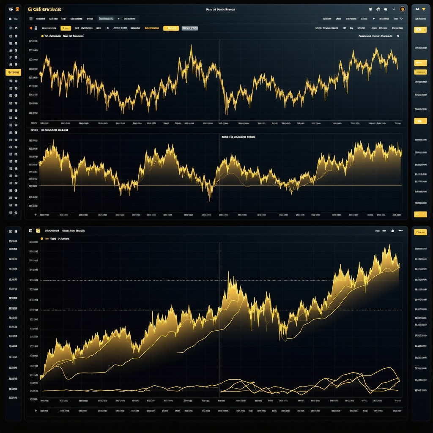The image size is (433, 433).
Task: Click the yellow text link before the wide yellow button
Action: 152,28
